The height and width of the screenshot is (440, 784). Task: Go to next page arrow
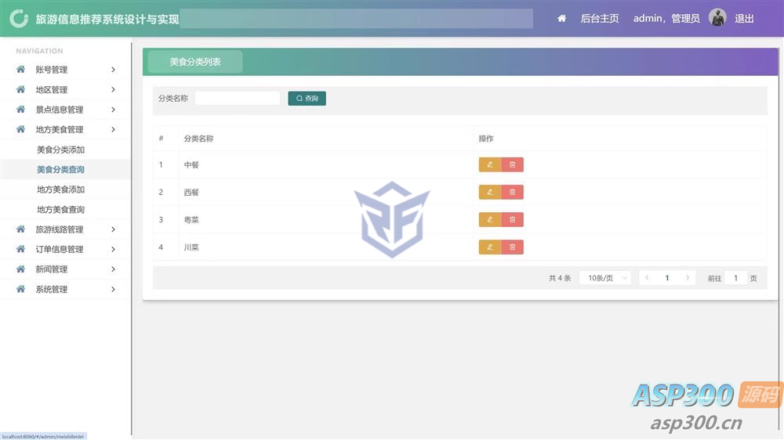[x=688, y=278]
